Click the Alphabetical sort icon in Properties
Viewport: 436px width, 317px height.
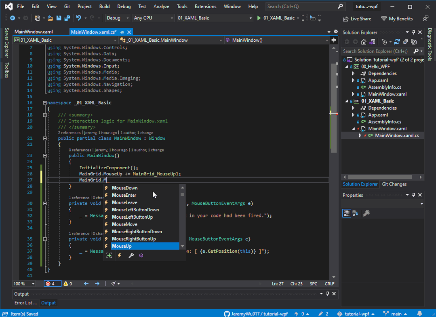pos(355,213)
